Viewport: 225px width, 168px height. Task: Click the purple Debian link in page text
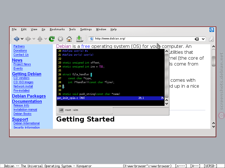(64, 46)
